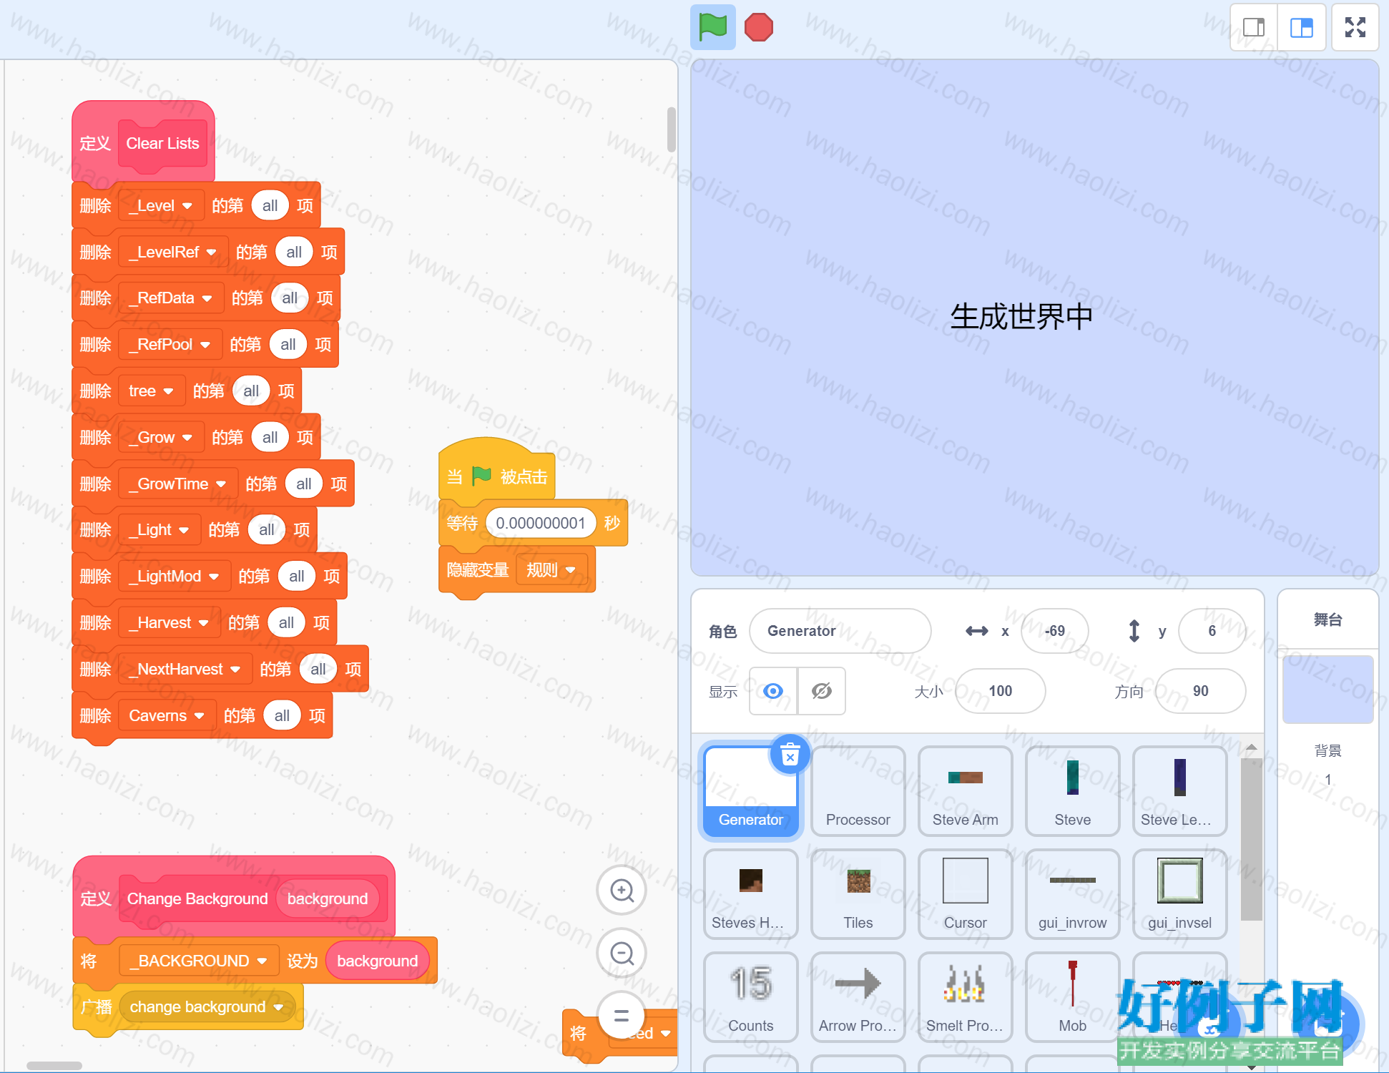Click the stage backdrop thumbnail
Screen dimensions: 1389x1073
1327,690
